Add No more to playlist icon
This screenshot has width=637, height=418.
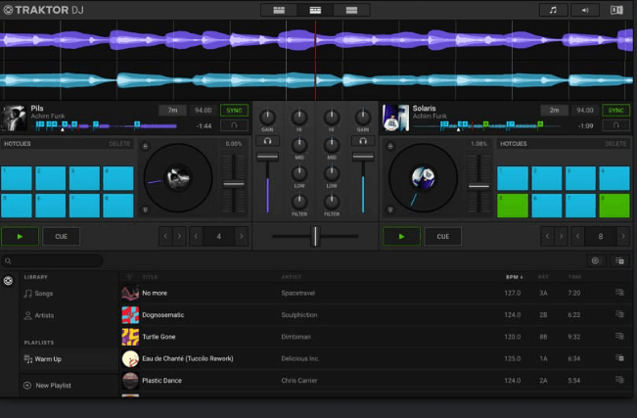[x=619, y=293]
